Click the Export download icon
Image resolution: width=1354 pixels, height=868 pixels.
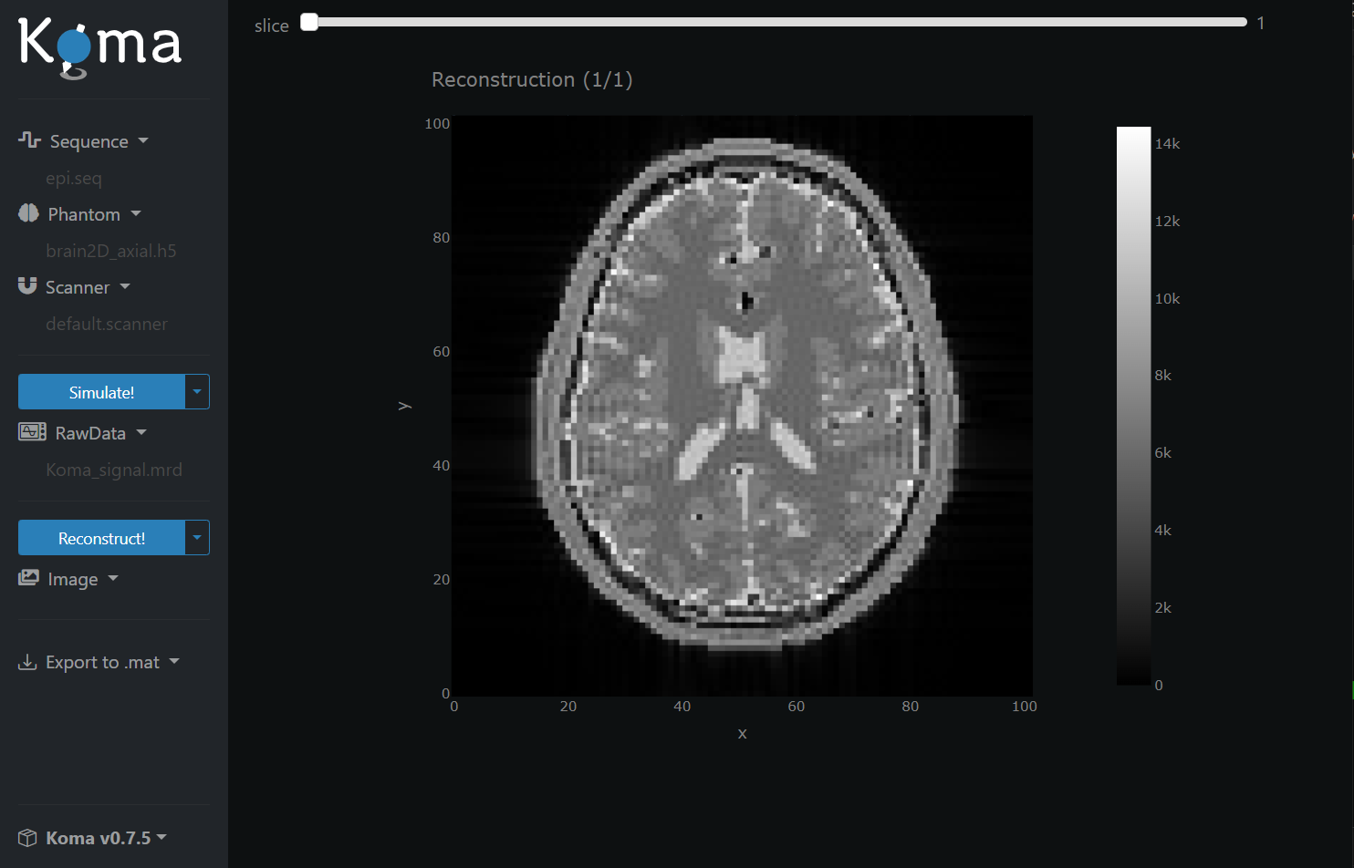[x=27, y=662]
